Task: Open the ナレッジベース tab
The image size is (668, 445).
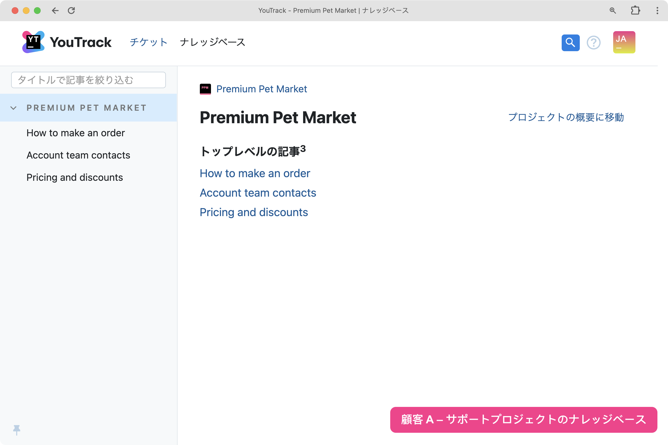Action: coord(212,42)
